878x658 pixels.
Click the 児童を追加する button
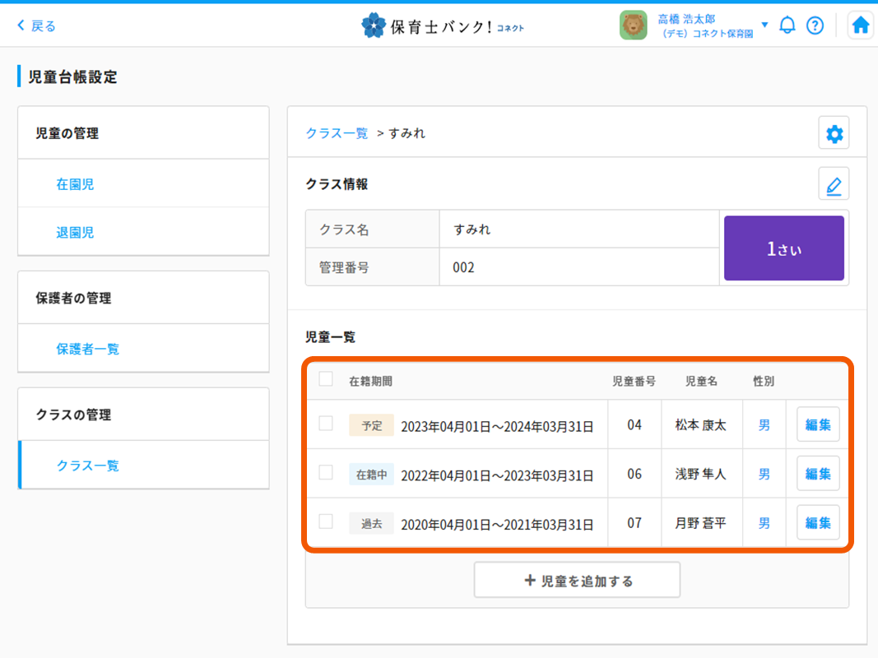click(x=577, y=581)
